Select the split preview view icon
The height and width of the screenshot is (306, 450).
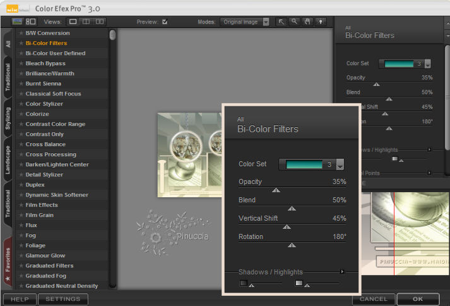click(x=86, y=21)
